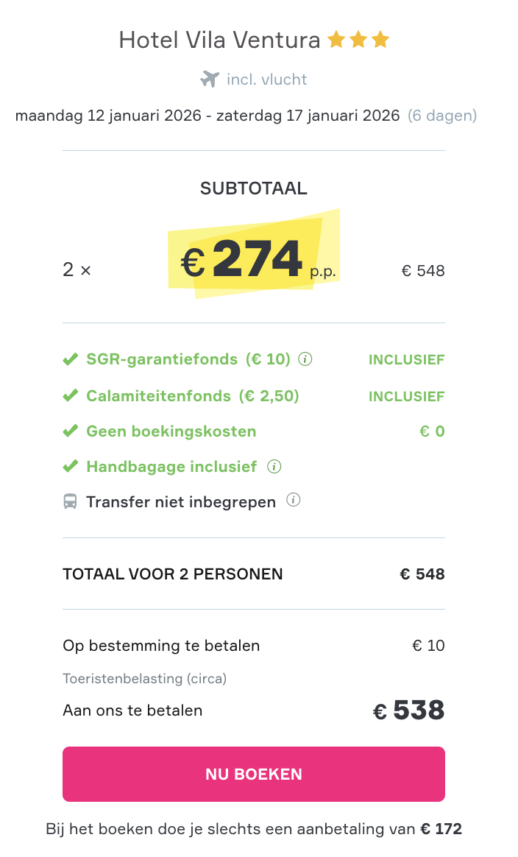Click the TOTAAL VOOR 2 PERSONEN row
518x857 pixels.
pyautogui.click(x=172, y=574)
